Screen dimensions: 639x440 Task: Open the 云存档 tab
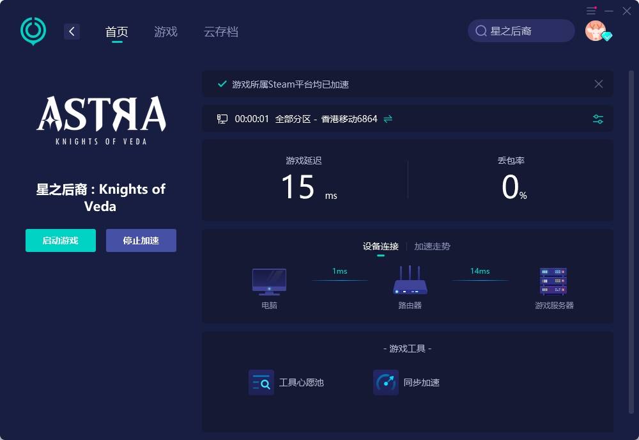[x=221, y=32]
